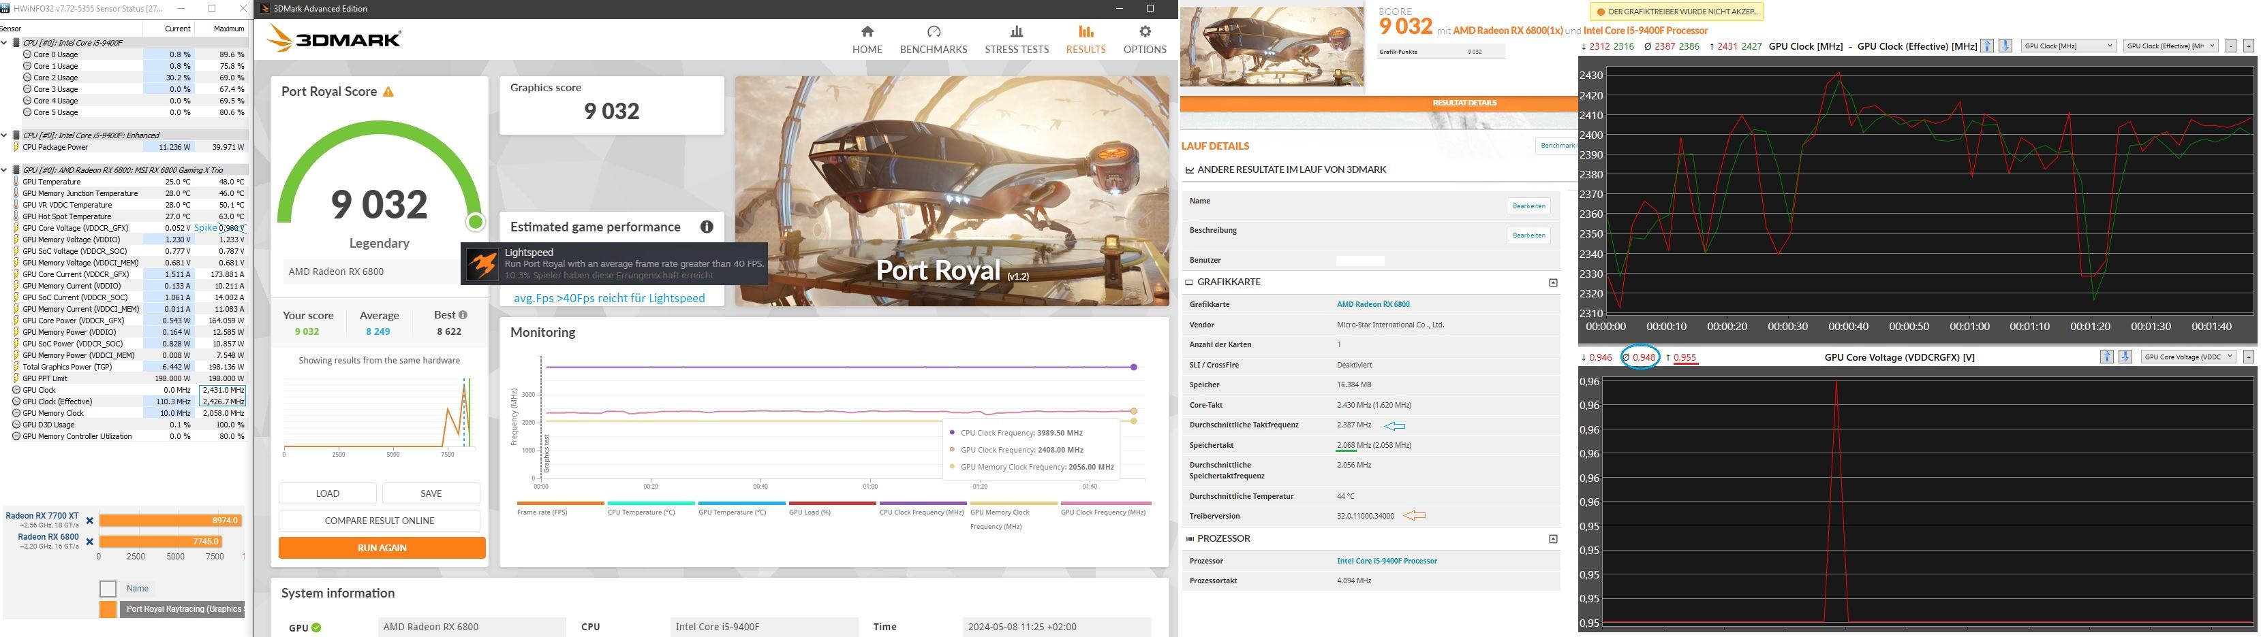Switch to the RESULTS section

[x=1086, y=39]
